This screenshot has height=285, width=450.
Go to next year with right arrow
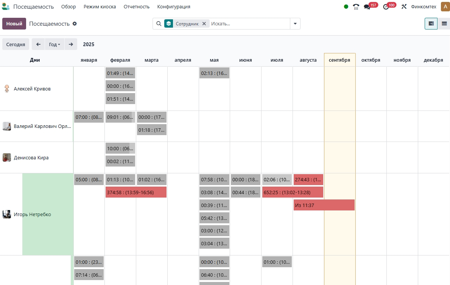[x=71, y=44]
